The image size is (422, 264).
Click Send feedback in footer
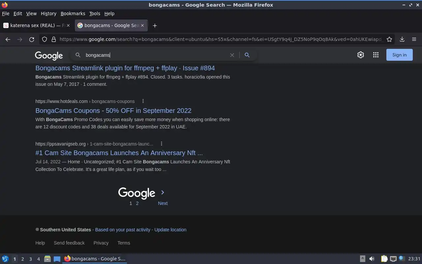click(x=69, y=243)
